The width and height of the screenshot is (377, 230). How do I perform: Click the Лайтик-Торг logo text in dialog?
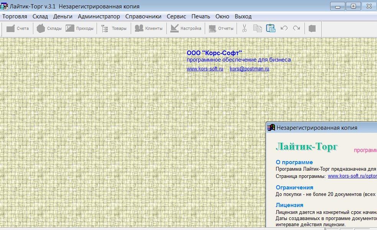pyautogui.click(x=307, y=147)
